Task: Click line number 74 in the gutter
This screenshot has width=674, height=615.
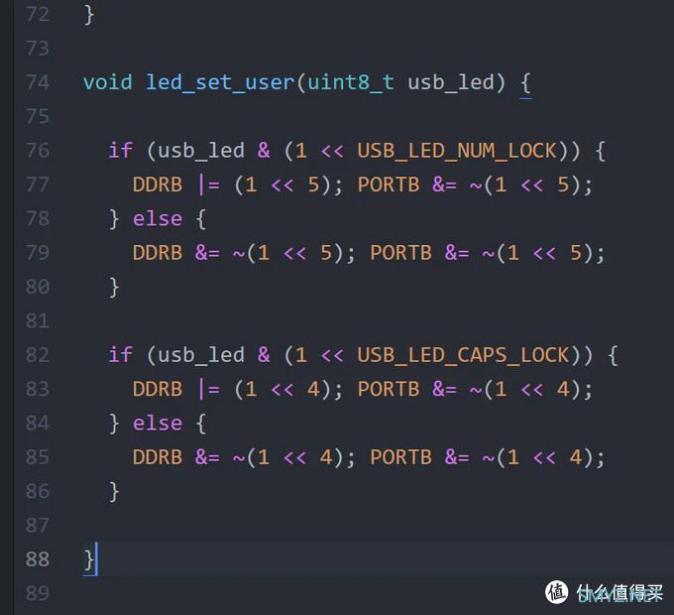Action: (38, 82)
